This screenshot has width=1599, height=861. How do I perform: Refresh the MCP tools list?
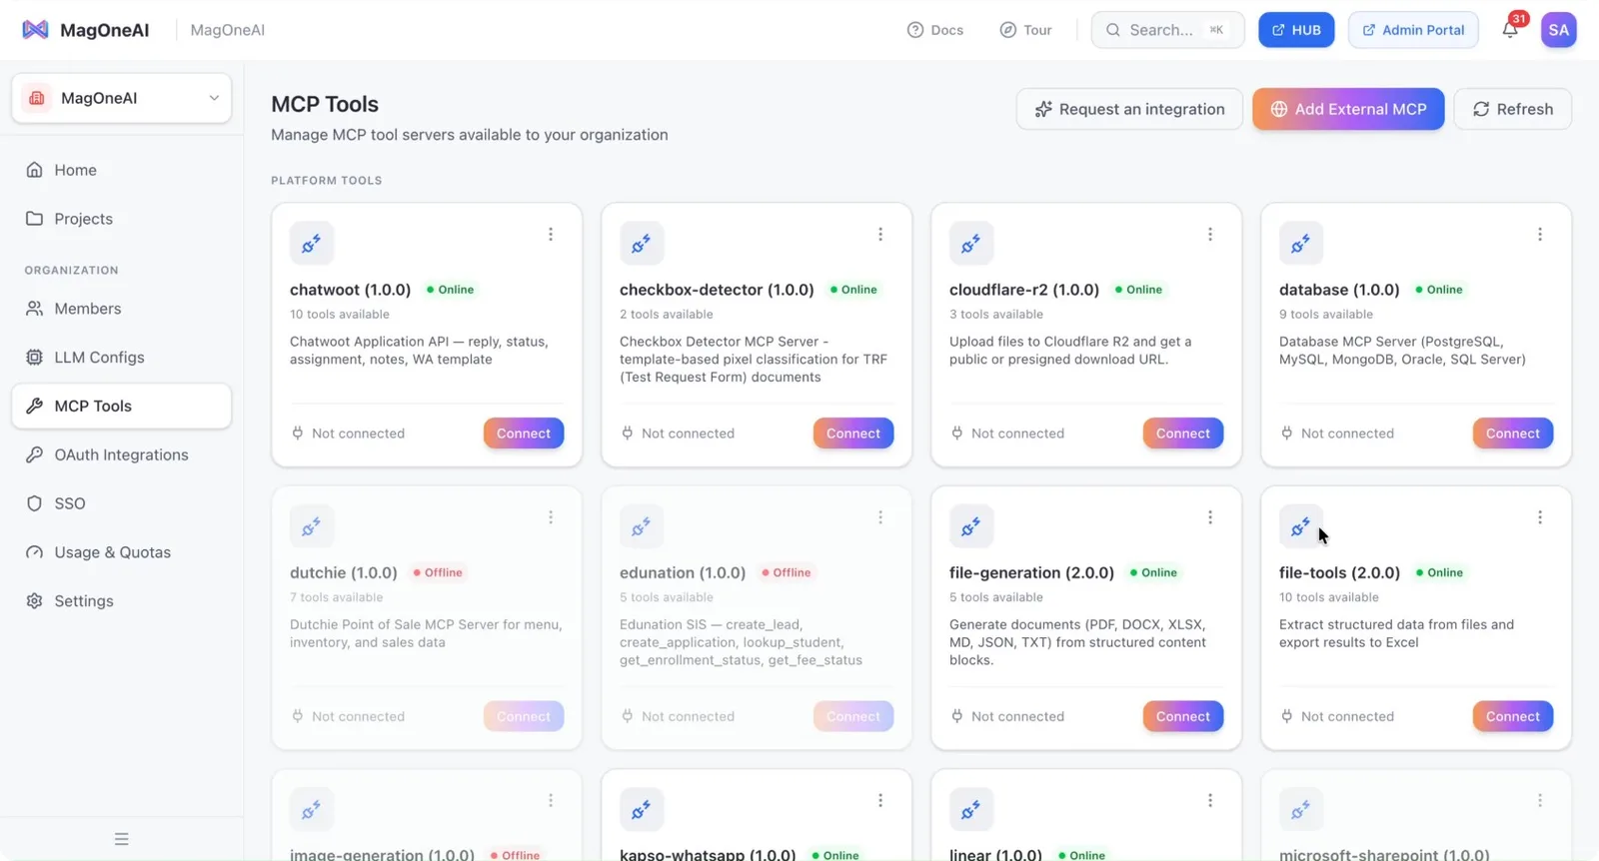coord(1513,109)
